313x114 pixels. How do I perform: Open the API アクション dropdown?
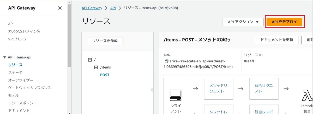(243, 22)
